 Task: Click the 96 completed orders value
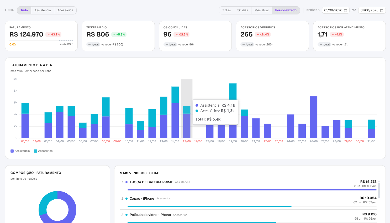tap(167, 34)
